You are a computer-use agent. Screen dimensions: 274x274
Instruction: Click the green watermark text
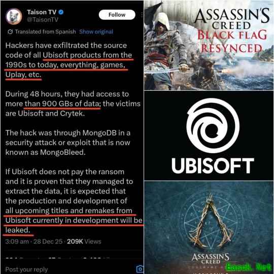248,267
